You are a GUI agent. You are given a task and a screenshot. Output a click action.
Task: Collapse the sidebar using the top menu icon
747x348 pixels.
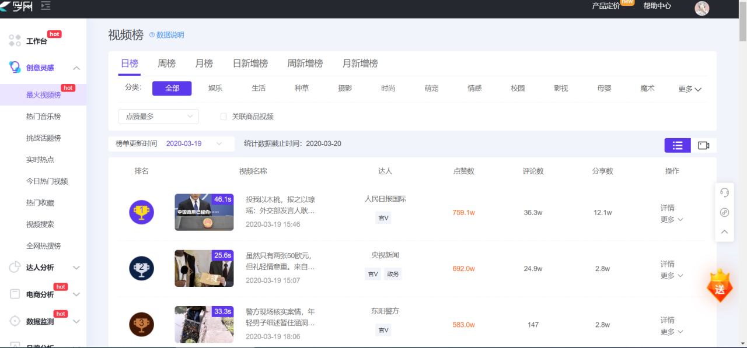tap(46, 6)
